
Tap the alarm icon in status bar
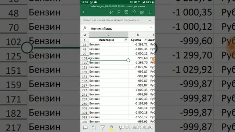(x=131, y=2)
